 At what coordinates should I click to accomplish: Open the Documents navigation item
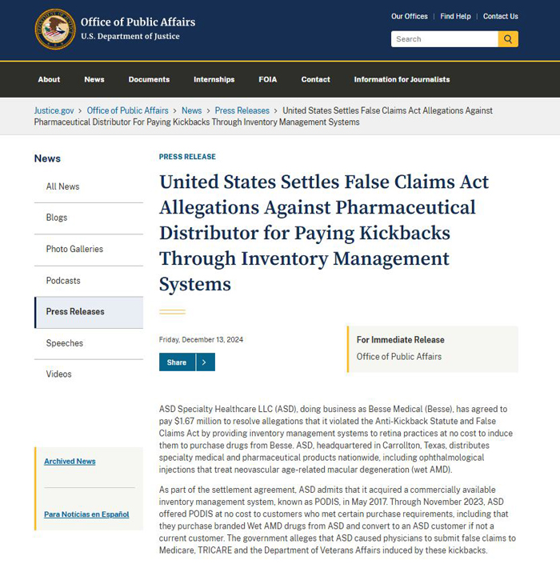[149, 79]
